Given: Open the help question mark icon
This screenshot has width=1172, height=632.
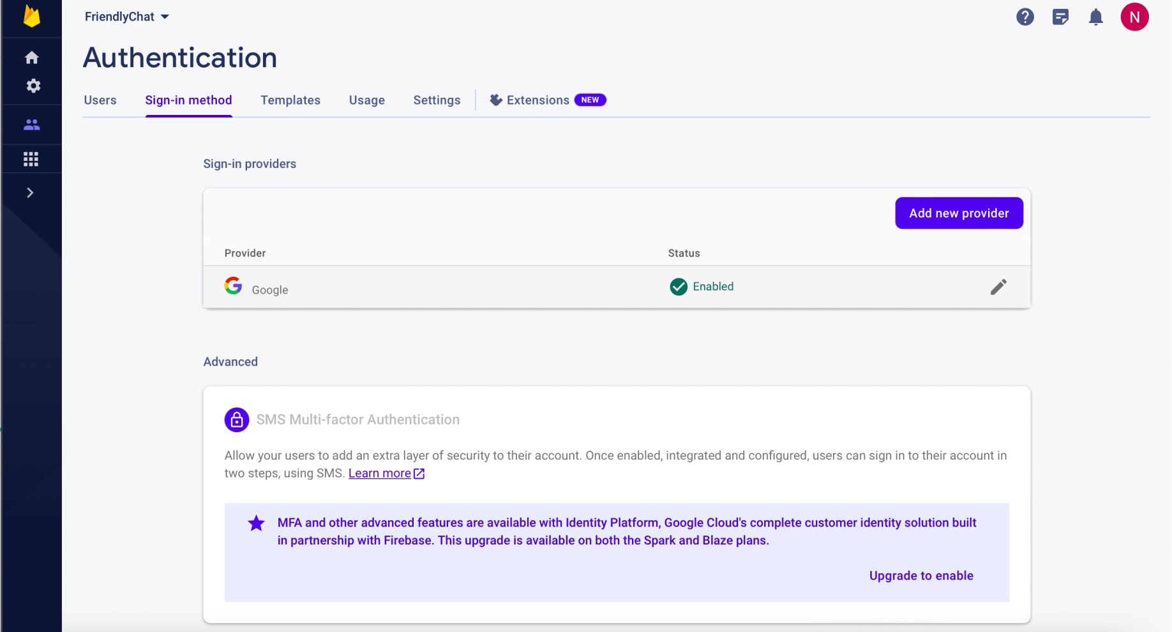Looking at the screenshot, I should coord(1025,17).
